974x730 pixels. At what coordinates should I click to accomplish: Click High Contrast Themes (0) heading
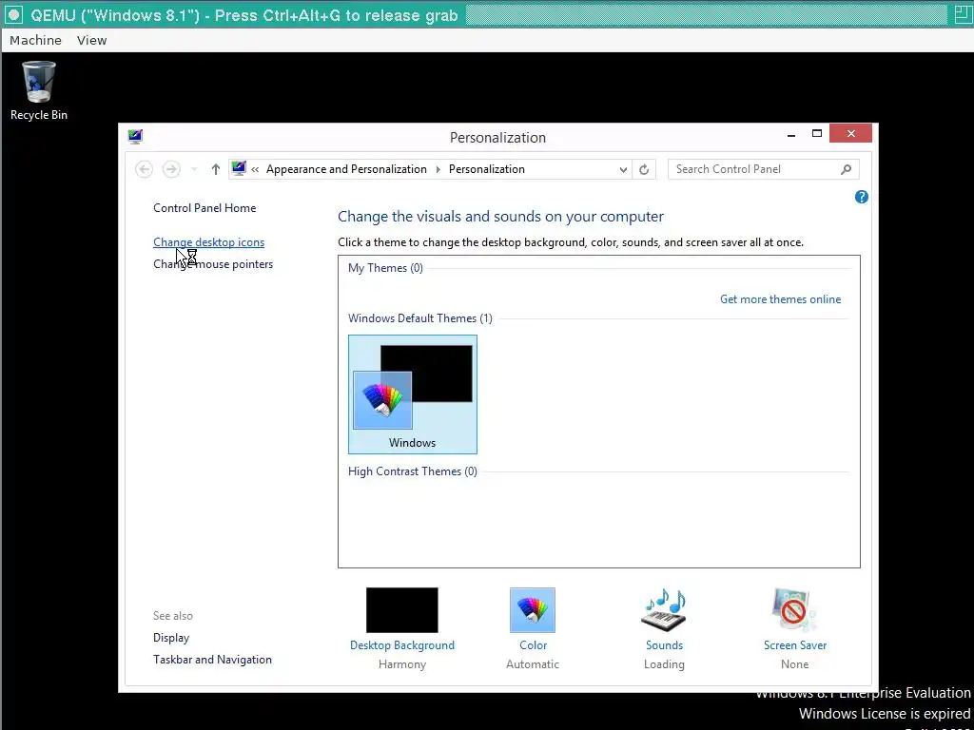point(413,471)
